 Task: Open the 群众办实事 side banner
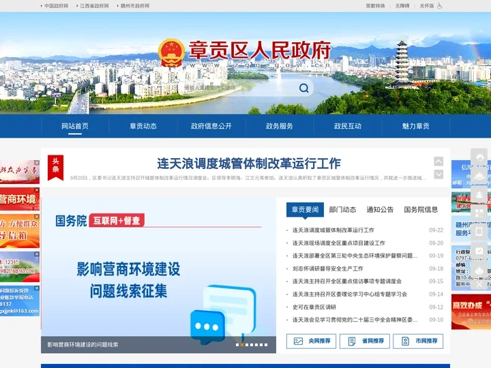pyautogui.click(x=20, y=172)
